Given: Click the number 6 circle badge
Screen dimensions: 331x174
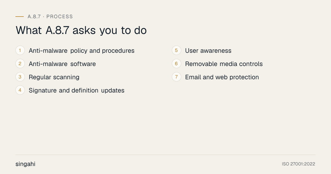Looking at the screenshot, I should pos(177,64).
